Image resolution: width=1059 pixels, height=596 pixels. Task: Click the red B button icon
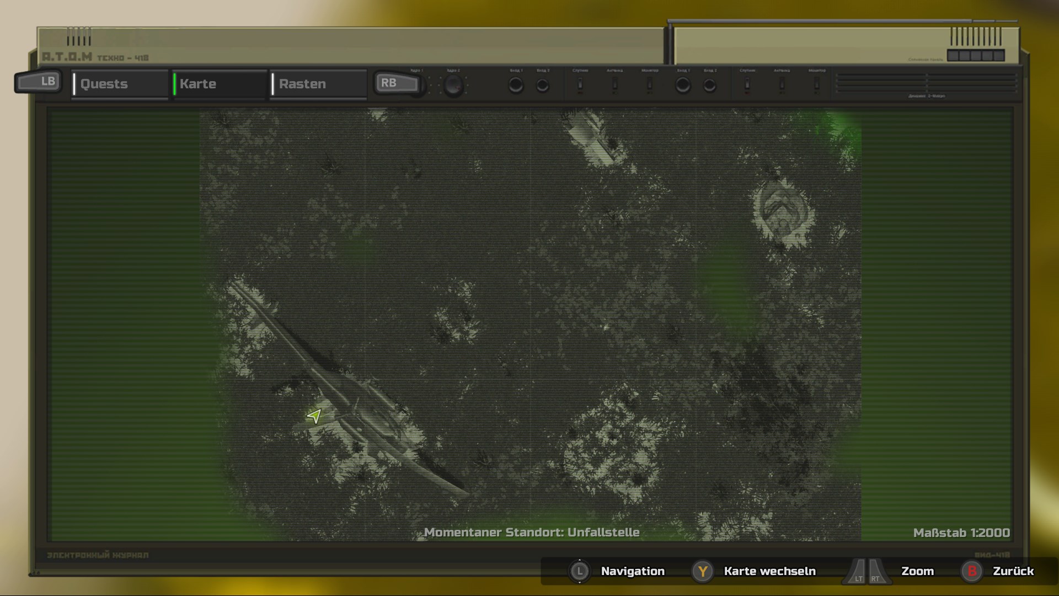(972, 571)
